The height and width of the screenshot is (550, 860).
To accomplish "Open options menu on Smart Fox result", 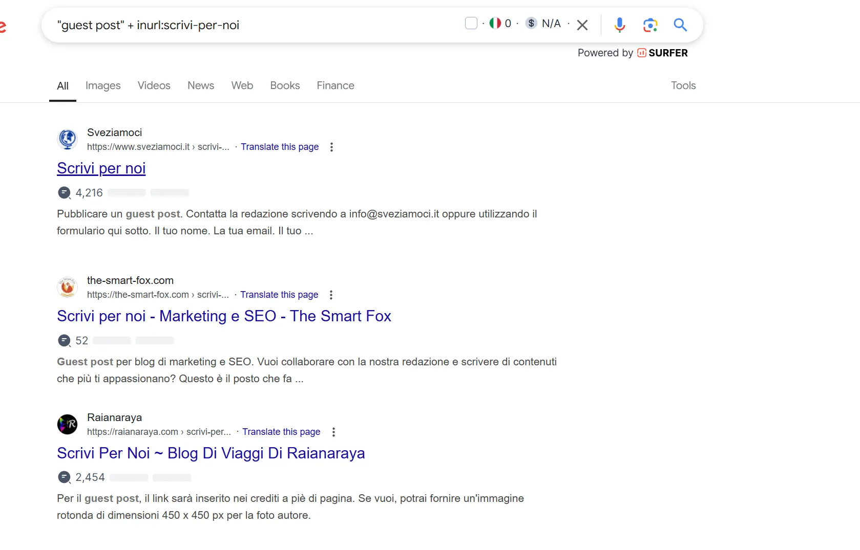I will 331,295.
